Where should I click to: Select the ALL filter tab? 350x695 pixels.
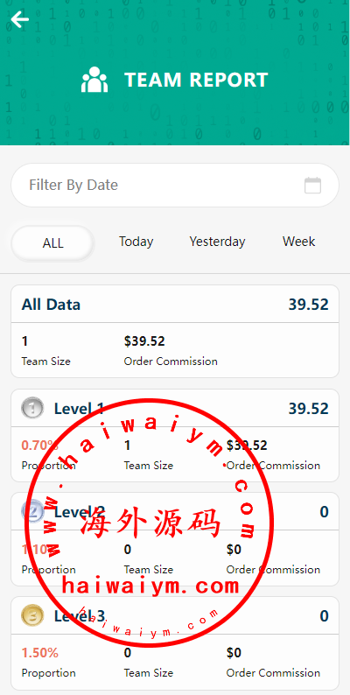coord(52,242)
